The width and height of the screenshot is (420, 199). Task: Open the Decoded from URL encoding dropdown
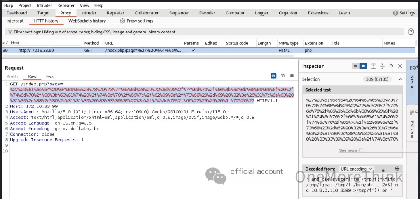pyautogui.click(x=356, y=169)
